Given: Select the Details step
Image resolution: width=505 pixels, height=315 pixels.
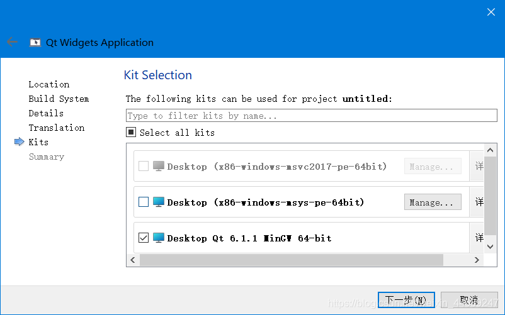Looking at the screenshot, I should pos(46,113).
